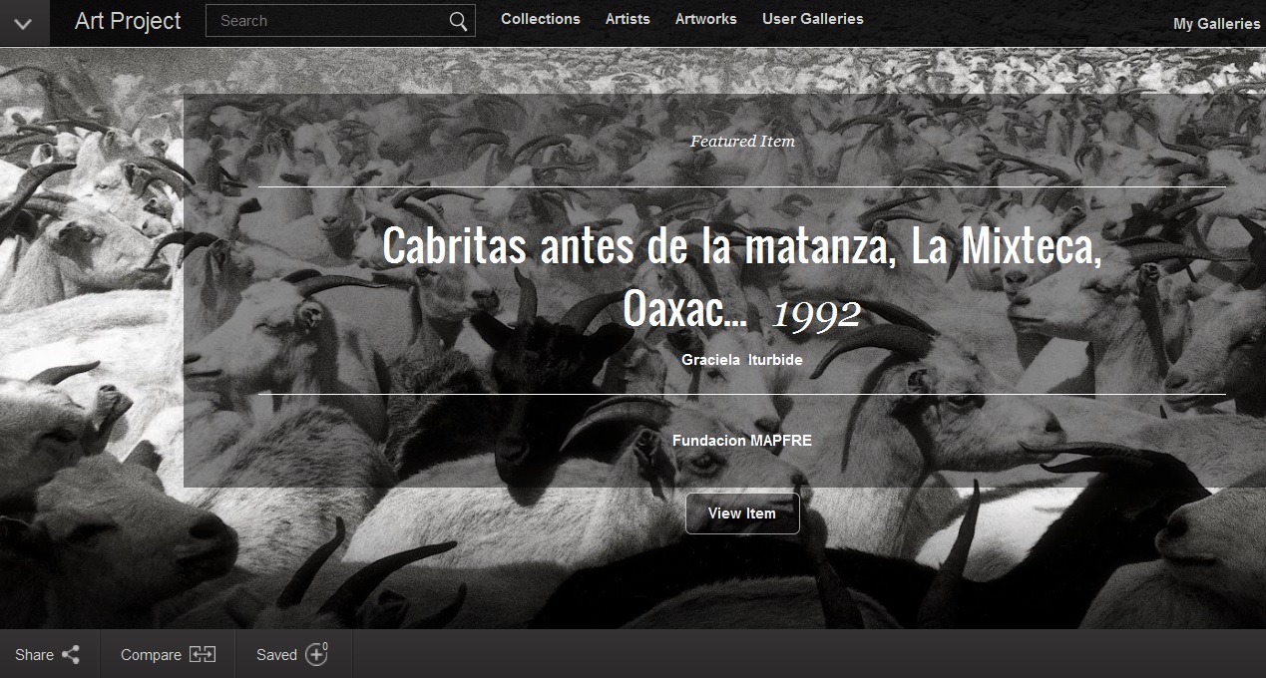
Task: Click the magnifying glass search icon
Action: 458,22
